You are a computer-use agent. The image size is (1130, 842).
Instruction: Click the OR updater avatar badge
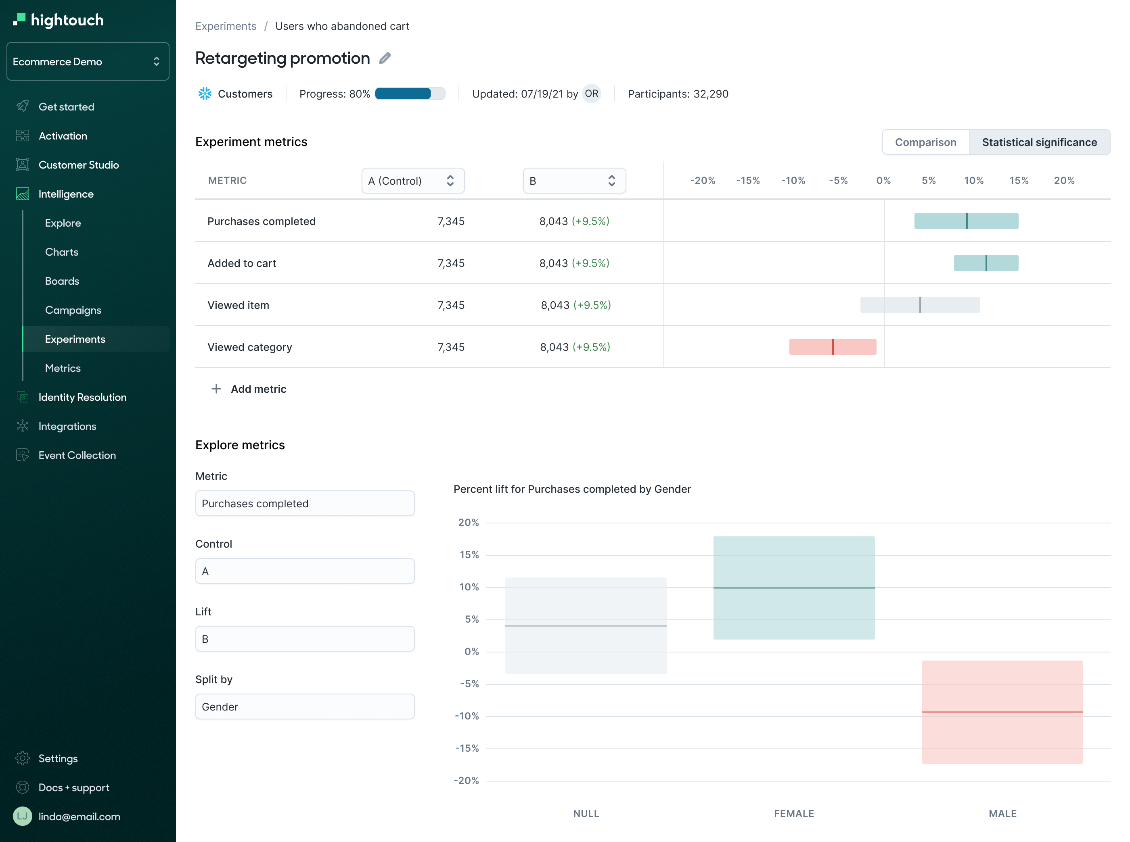click(591, 94)
